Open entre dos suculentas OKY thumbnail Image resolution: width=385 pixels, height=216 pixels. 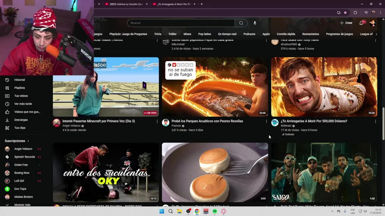[106, 172]
